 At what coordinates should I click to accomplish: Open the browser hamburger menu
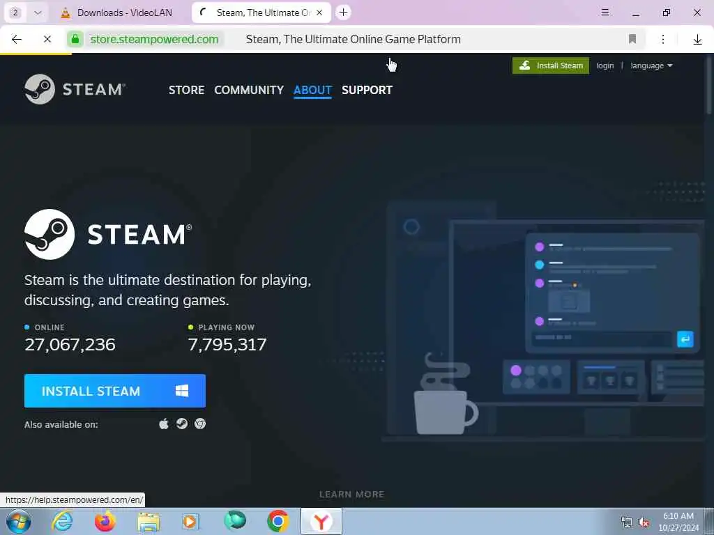pos(605,13)
